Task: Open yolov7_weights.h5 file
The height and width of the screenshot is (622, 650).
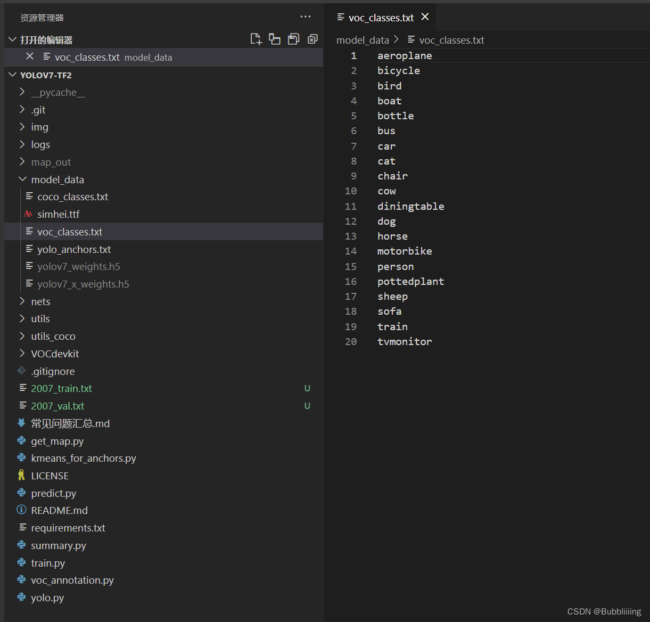Action: click(x=163, y=266)
